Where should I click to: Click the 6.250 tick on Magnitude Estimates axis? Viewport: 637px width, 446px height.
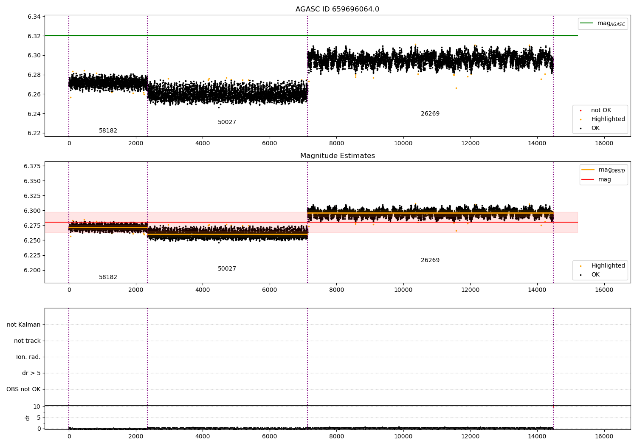point(32,240)
